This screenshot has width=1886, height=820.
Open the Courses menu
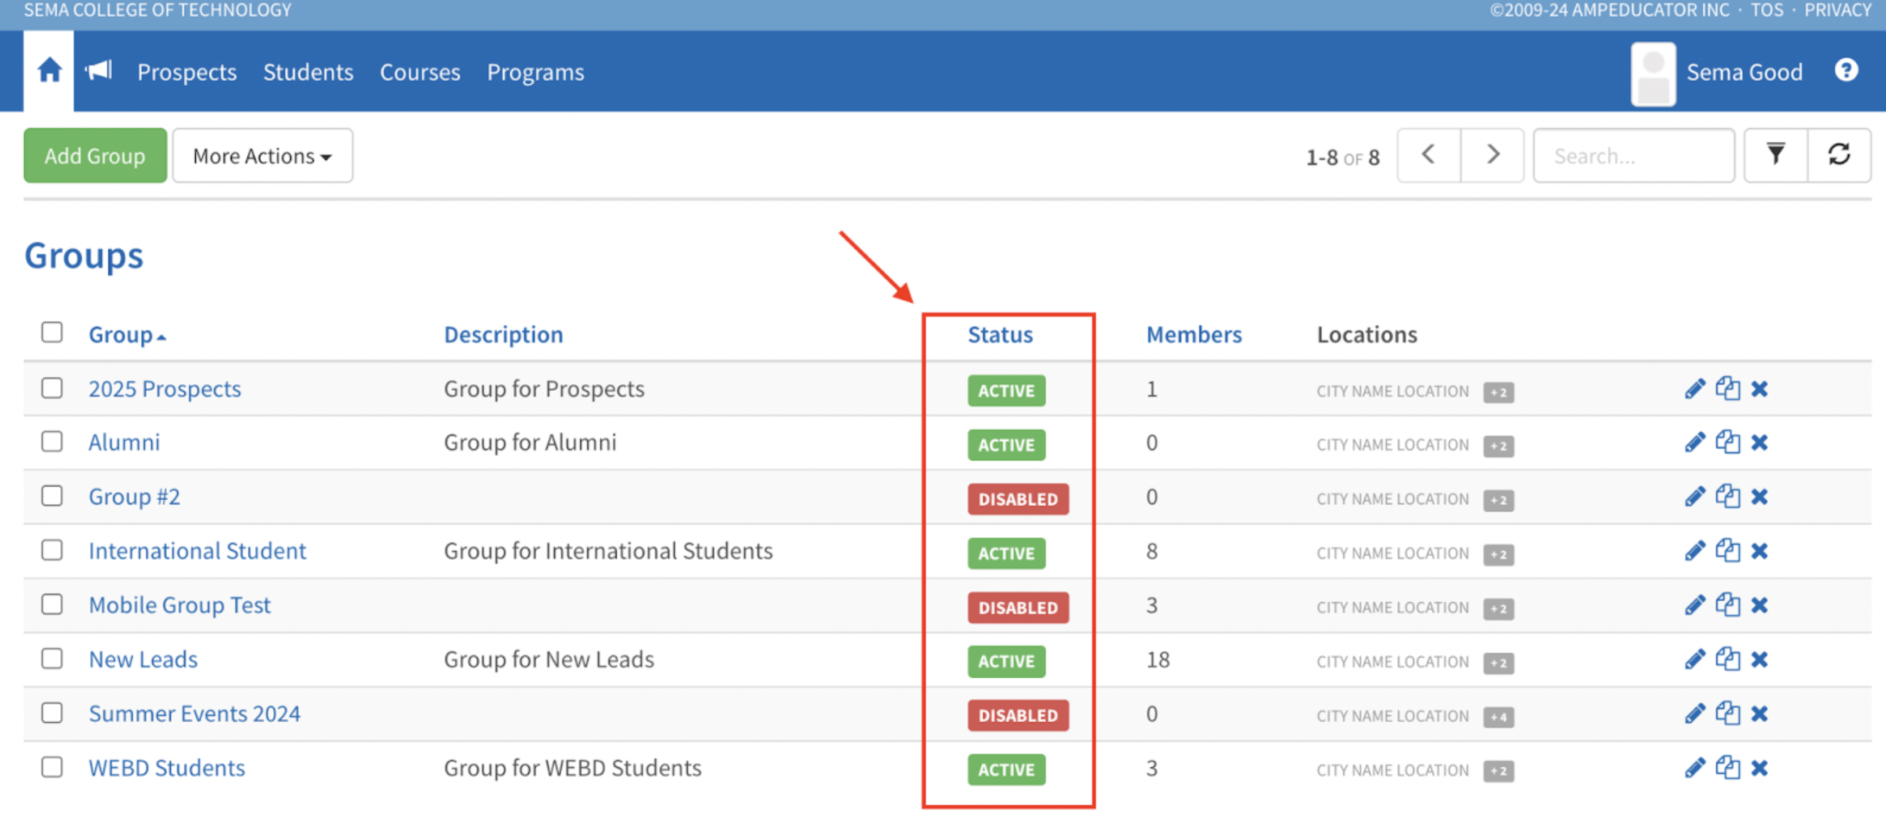point(419,72)
